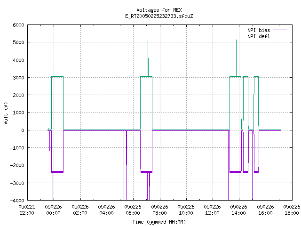Viewport: 301px width, 226px height.
Task: Click x-axis label 050226 06:00
Action: tap(133, 210)
